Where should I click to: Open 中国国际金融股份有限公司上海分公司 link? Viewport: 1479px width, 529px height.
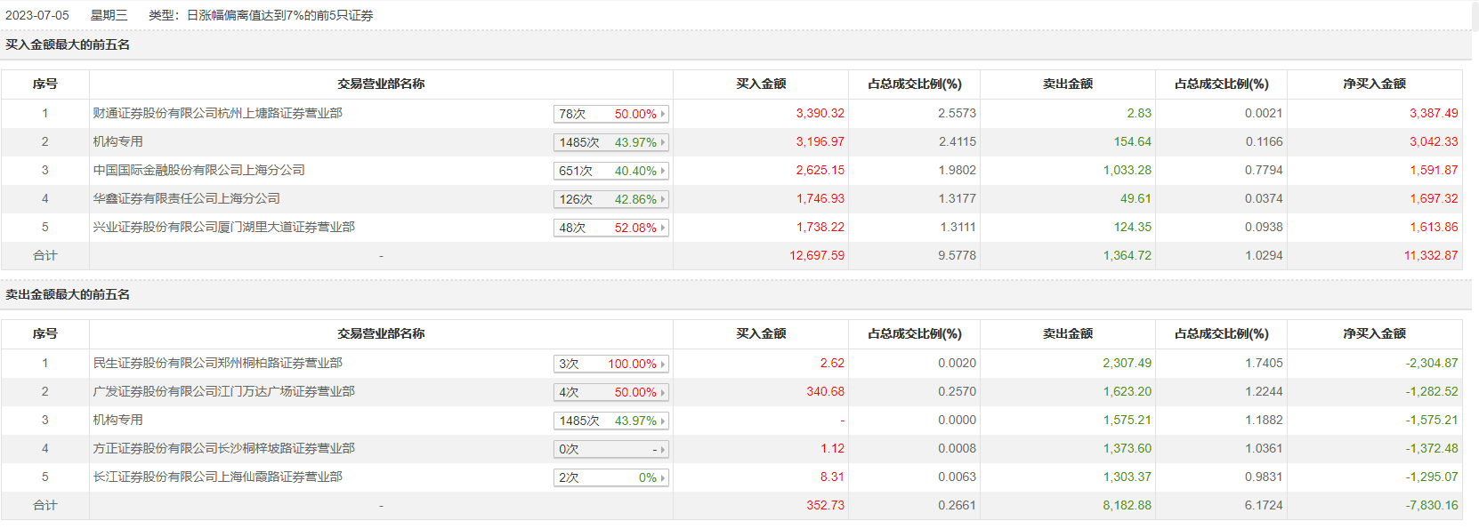(199, 171)
